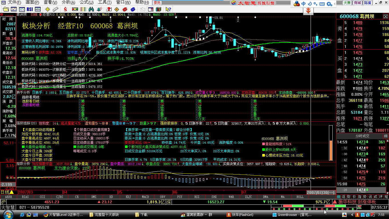The width and height of the screenshot is (389, 219).
Task: Click the 振华科技 封涨停板 news ticker
Action: pyautogui.click(x=357, y=202)
